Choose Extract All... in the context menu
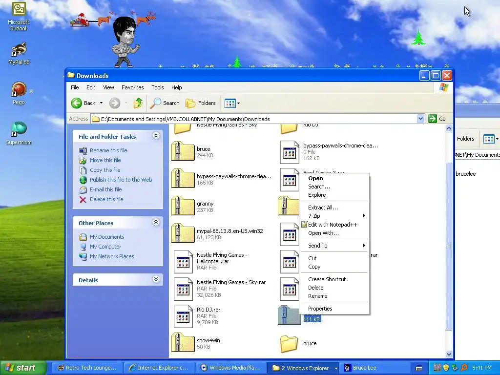500x375 pixels. [334, 208]
